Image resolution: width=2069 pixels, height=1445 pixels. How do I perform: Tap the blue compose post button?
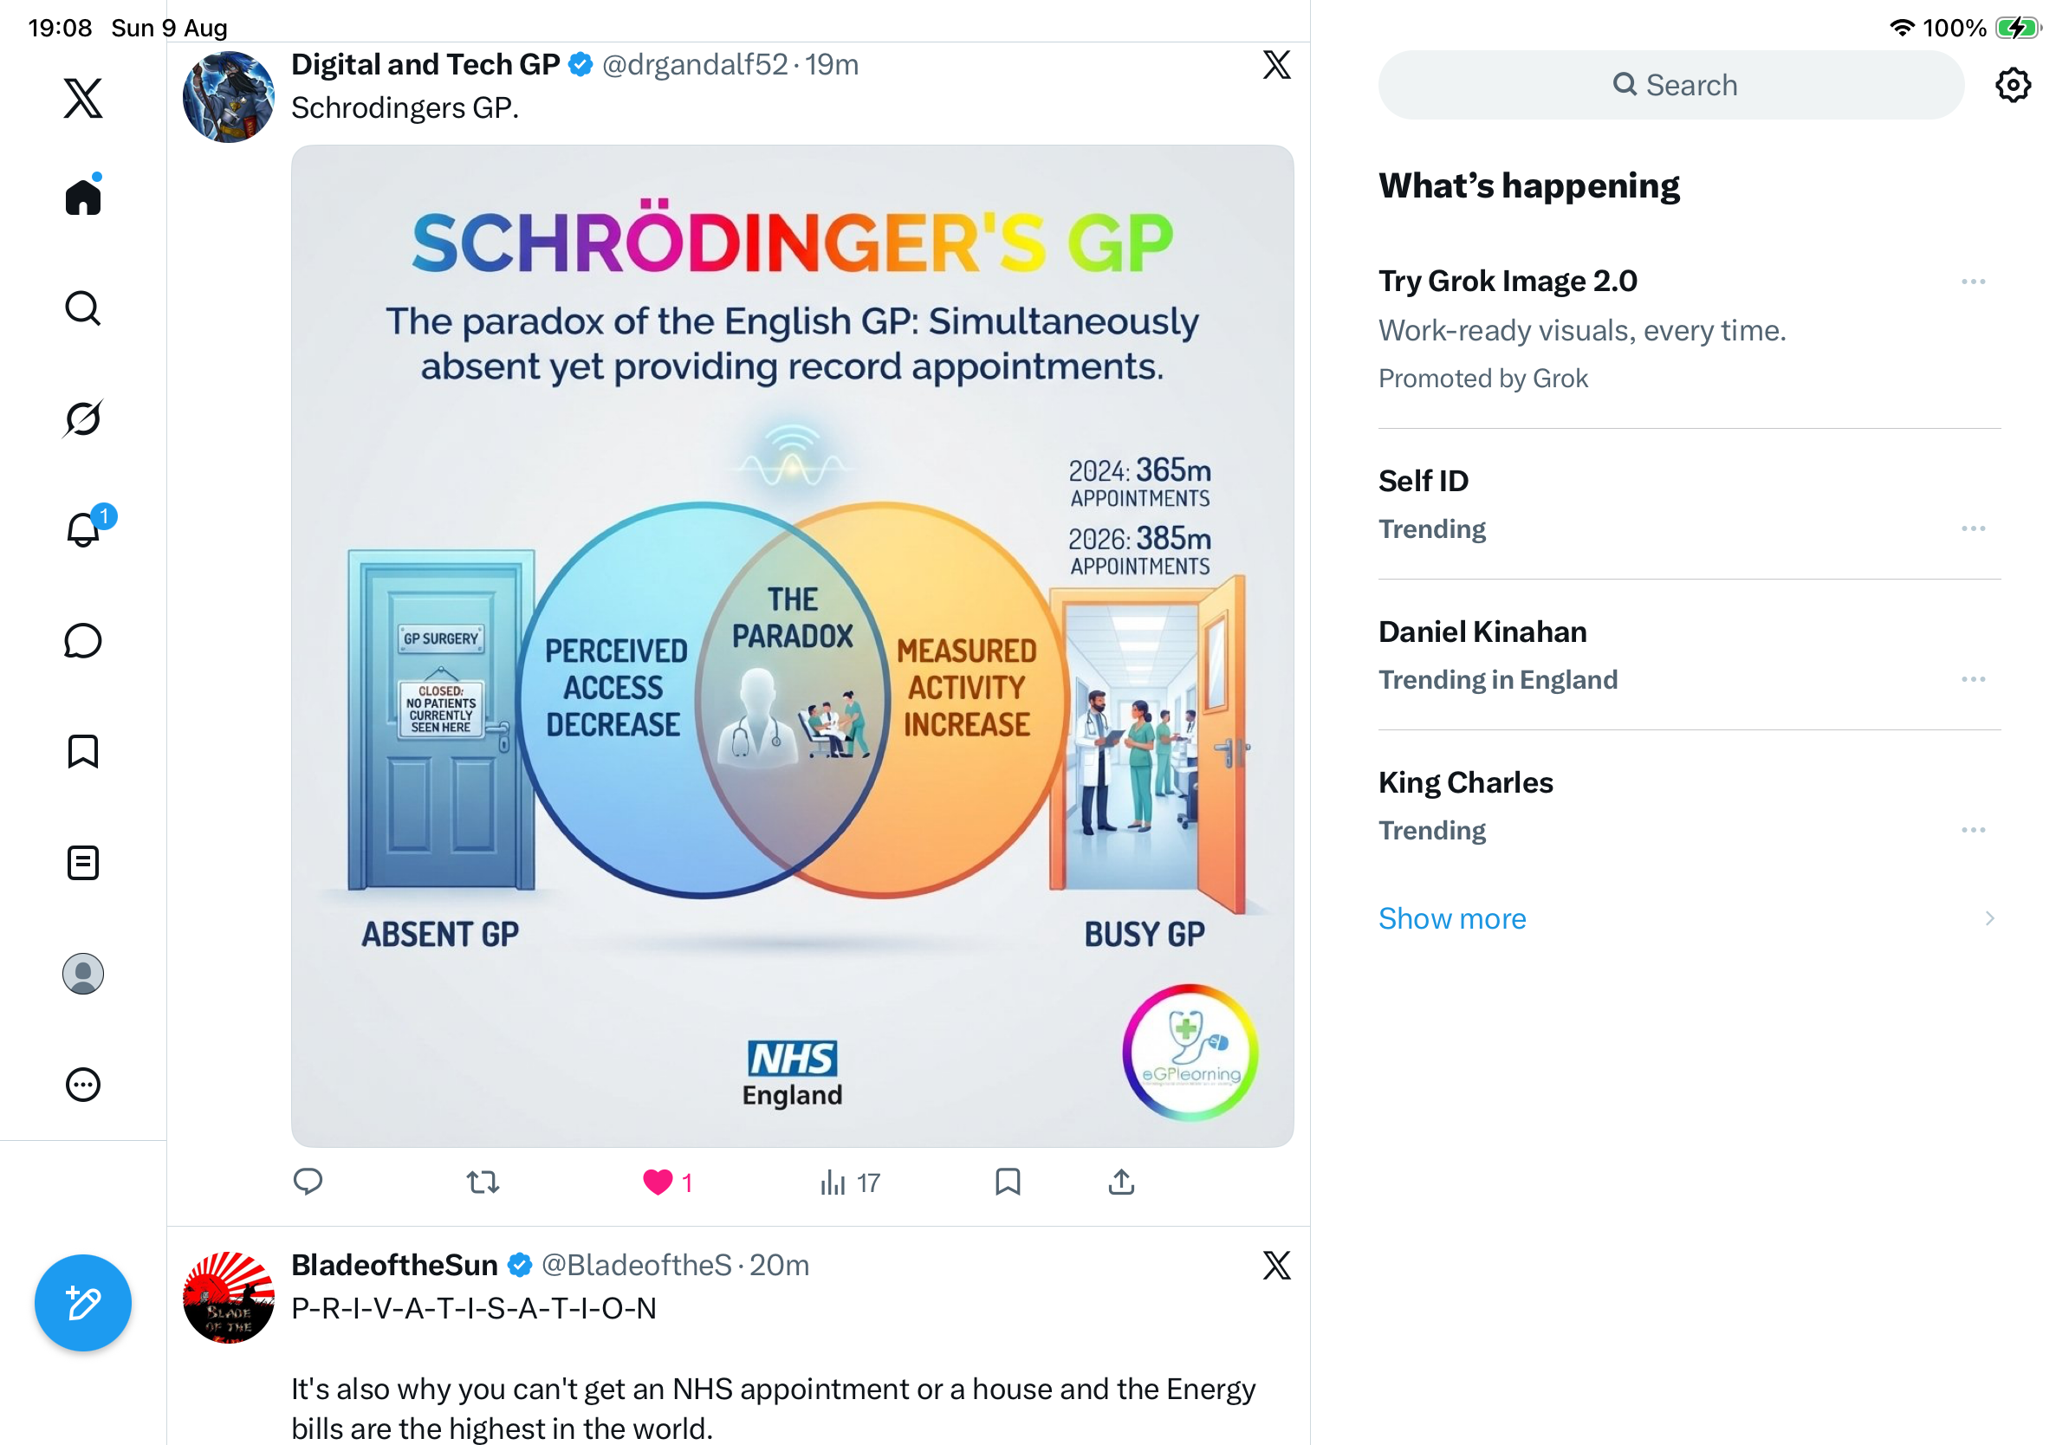83,1303
